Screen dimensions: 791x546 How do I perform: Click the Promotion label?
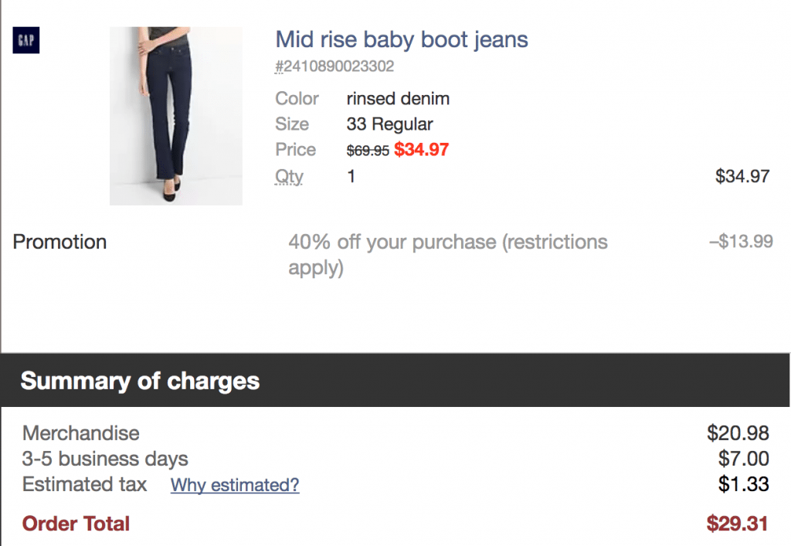[59, 242]
